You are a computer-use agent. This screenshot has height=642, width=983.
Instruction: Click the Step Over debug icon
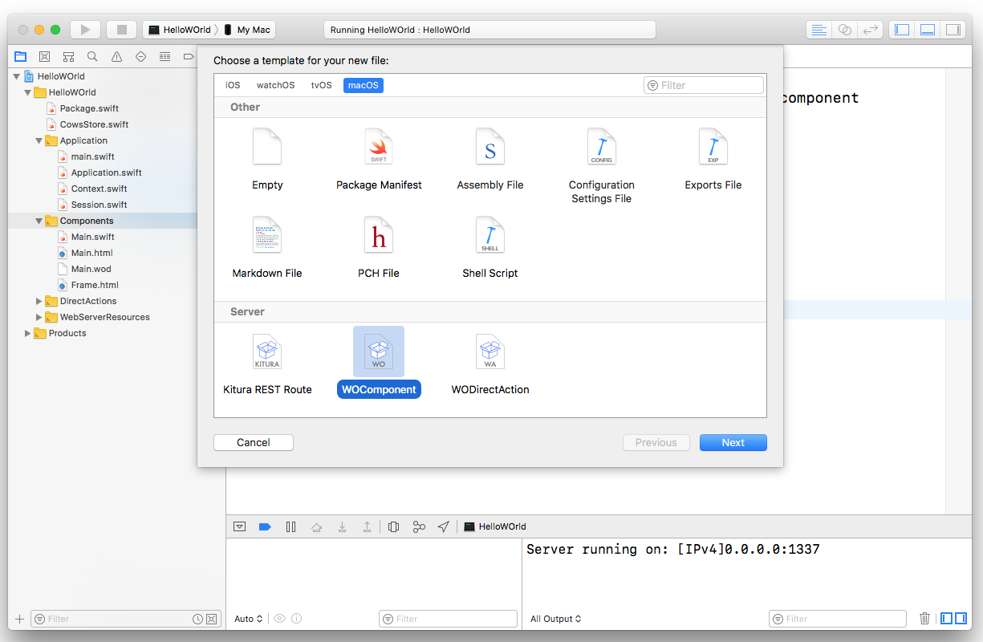click(x=316, y=527)
